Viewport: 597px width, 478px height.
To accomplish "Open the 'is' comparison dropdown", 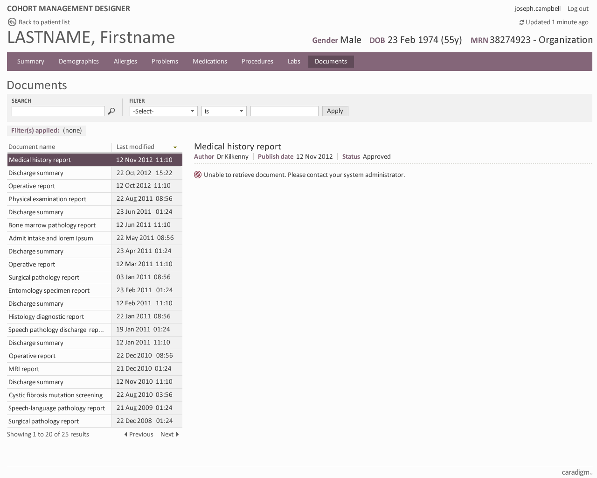I will [224, 111].
